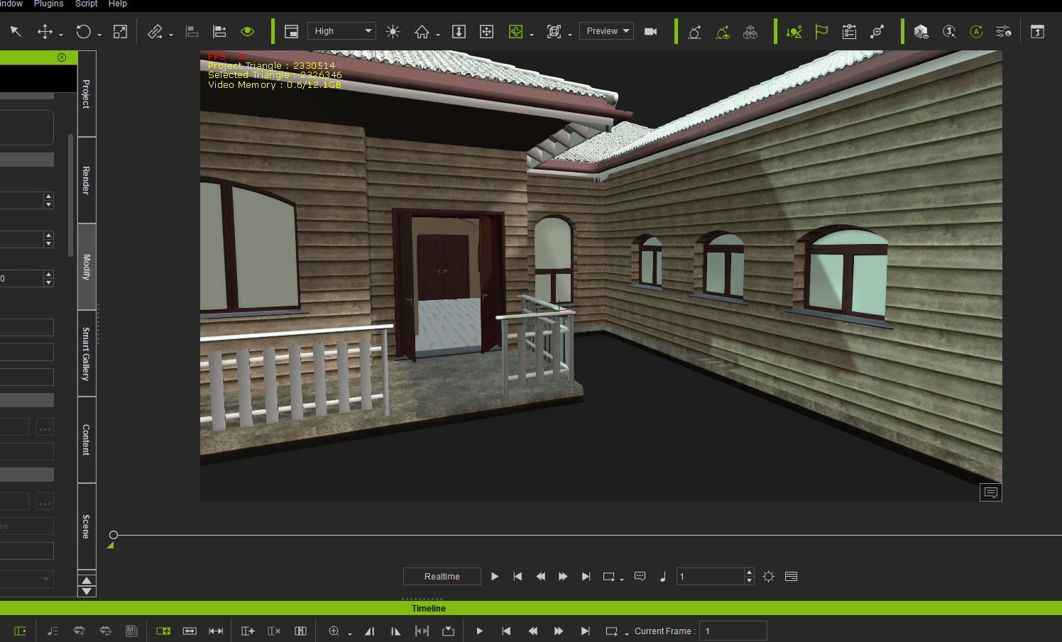Viewport: 1062px width, 642px height.
Task: Step to next frame in playback bar
Action: (x=563, y=577)
